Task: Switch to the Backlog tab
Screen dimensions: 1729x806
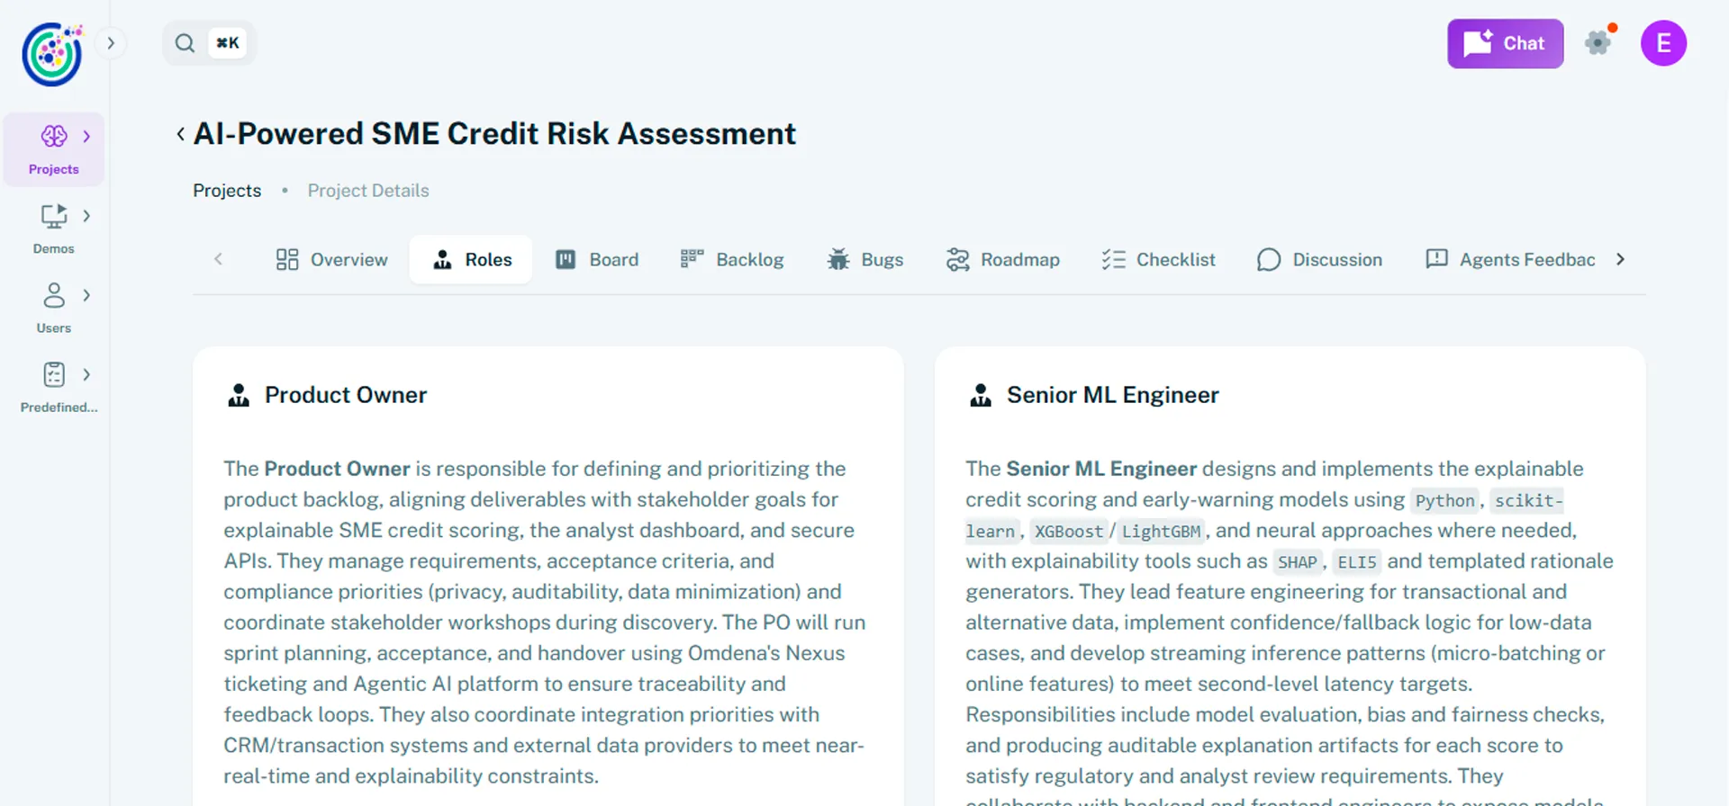Action: [x=732, y=260]
